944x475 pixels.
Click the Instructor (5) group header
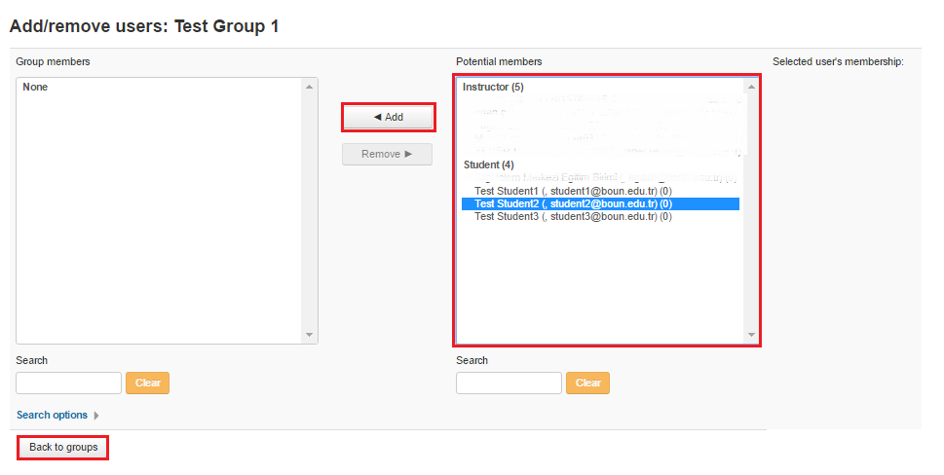point(493,88)
